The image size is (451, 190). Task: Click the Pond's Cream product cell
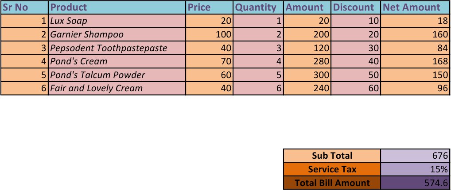pos(117,61)
